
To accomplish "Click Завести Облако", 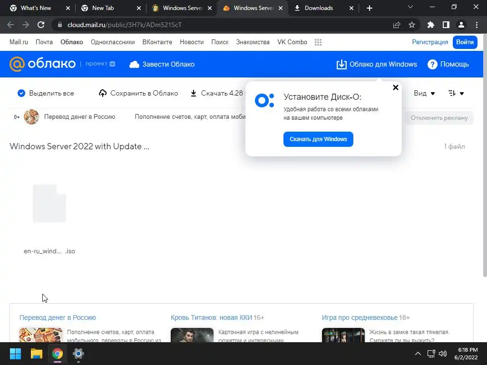I will coord(162,64).
